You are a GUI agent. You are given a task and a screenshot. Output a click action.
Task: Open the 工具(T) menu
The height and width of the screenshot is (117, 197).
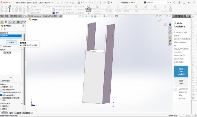pyautogui.click(x=41, y=3)
